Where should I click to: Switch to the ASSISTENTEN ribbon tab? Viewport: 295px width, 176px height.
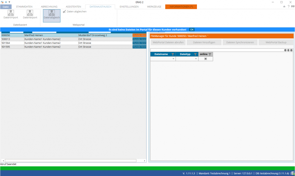pos(73,7)
